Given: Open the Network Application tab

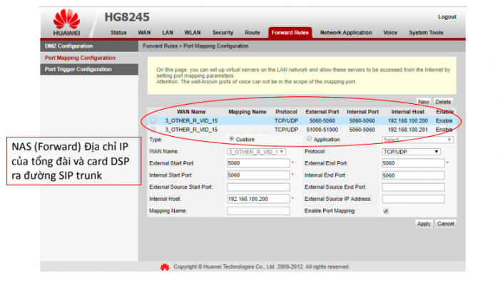Looking at the screenshot, I should tap(345, 33).
